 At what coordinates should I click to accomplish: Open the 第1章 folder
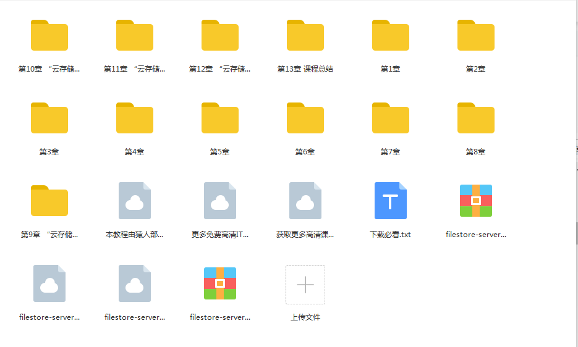point(391,36)
